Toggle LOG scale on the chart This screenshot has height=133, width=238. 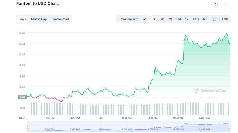[225, 19]
